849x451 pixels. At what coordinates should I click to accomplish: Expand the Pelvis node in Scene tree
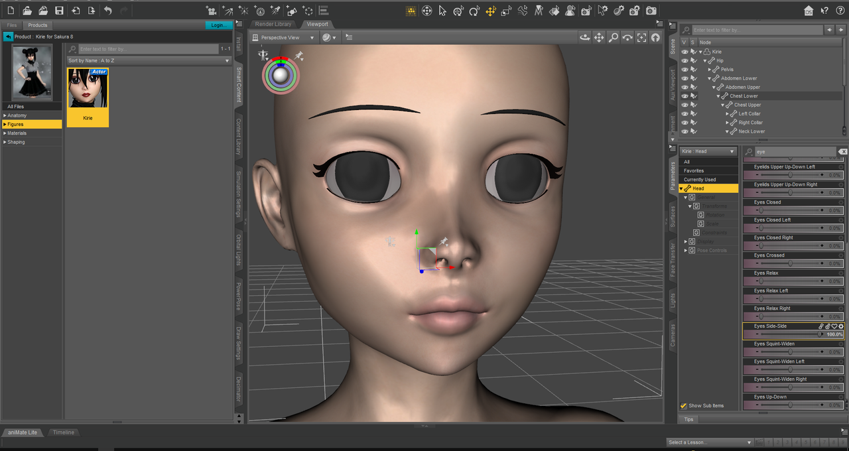pyautogui.click(x=710, y=70)
